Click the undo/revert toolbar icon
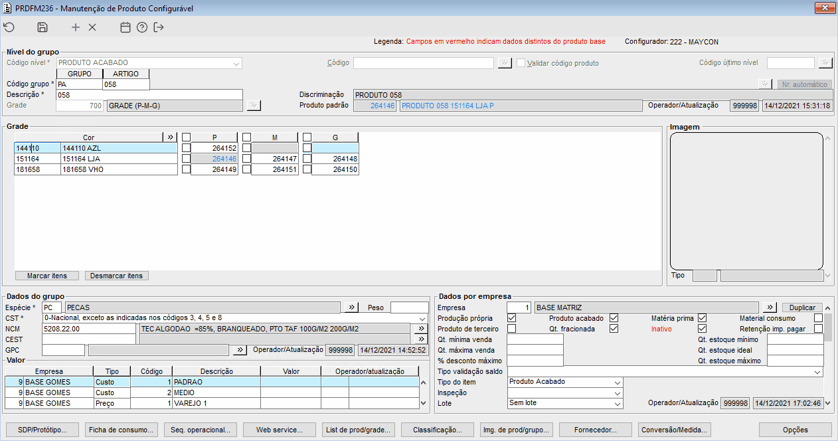The image size is (838, 441). (x=9, y=27)
